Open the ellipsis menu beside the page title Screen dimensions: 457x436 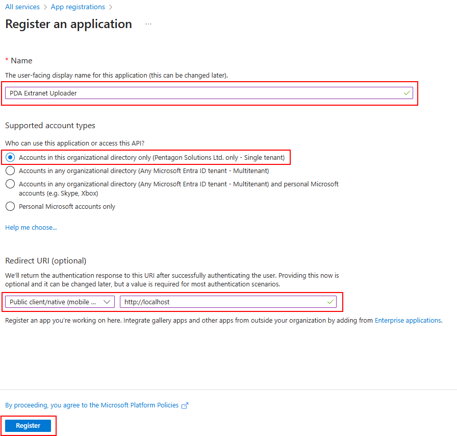(x=148, y=24)
